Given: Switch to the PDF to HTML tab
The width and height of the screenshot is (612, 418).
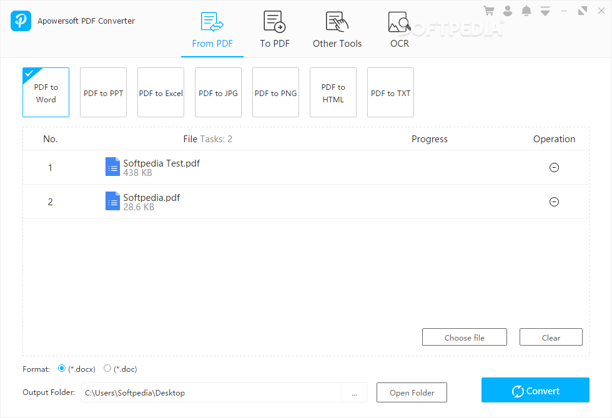Looking at the screenshot, I should click(x=333, y=92).
